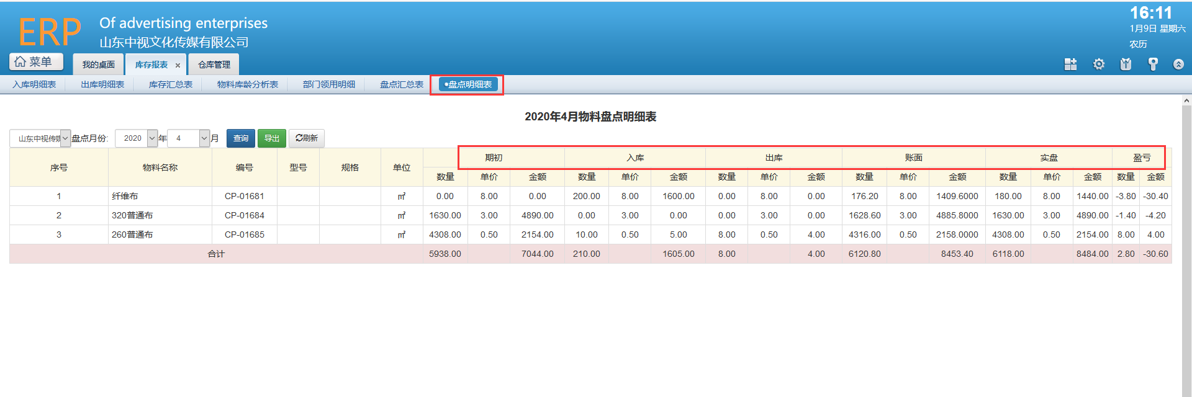This screenshot has height=397, width=1192.
Task: Click the 出库 group header
Action: pos(774,158)
